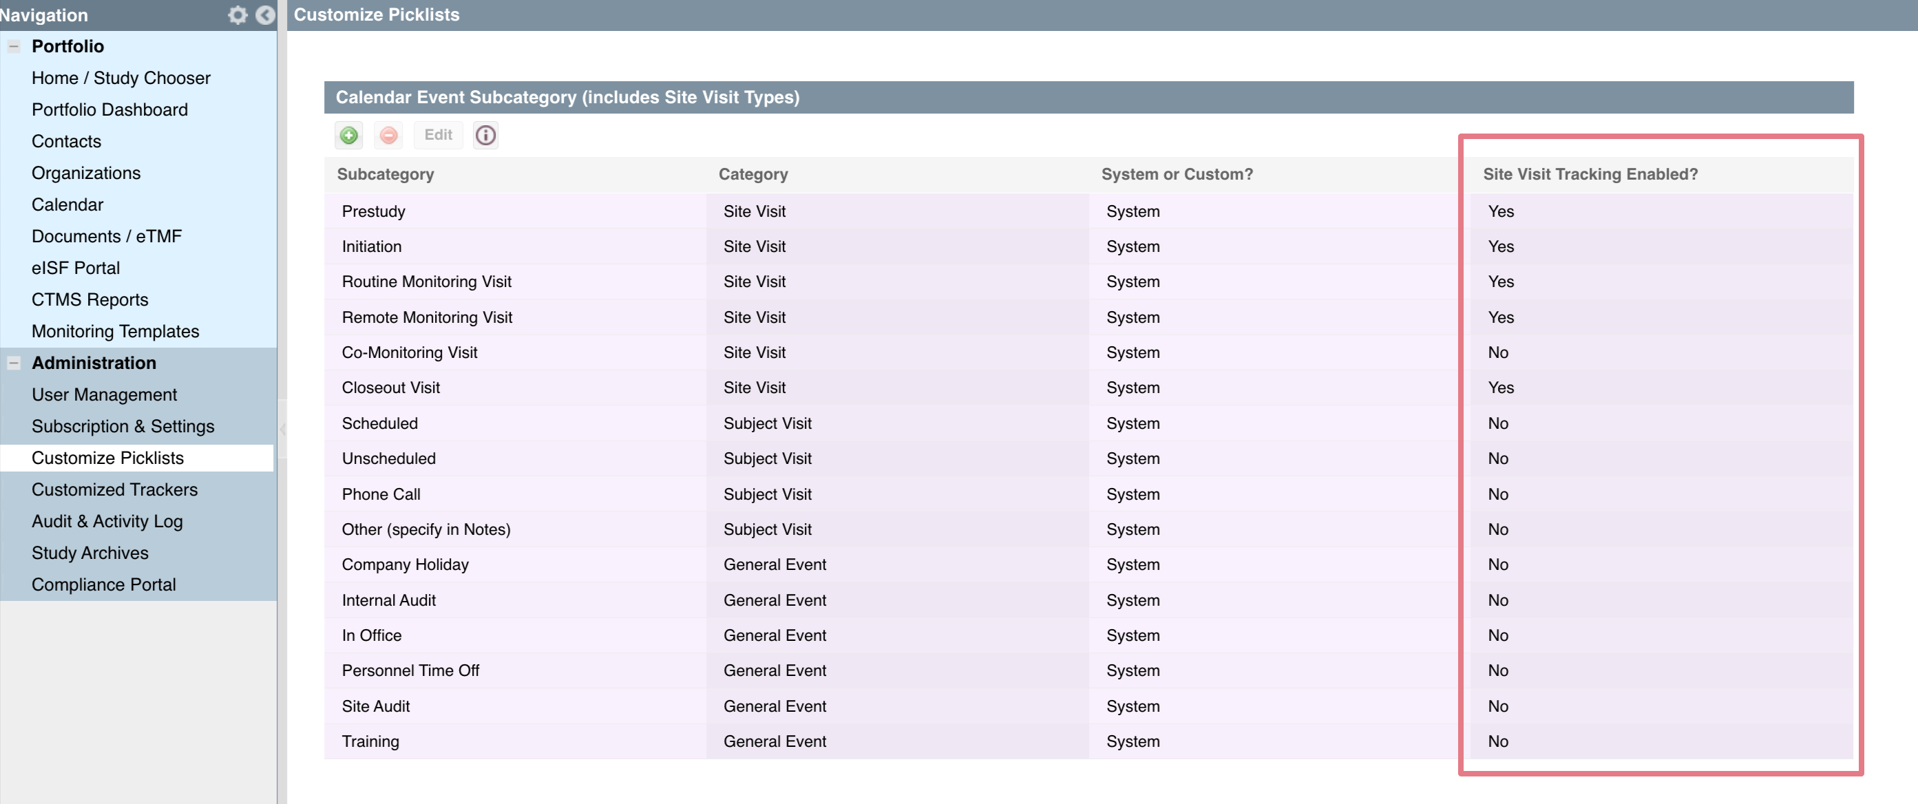This screenshot has height=804, width=1918.
Task: Select the Training row
Action: (x=1088, y=741)
